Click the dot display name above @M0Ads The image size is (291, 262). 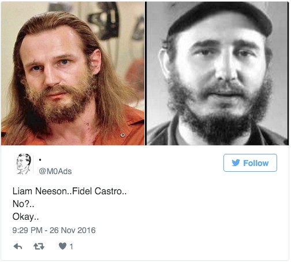point(40,160)
